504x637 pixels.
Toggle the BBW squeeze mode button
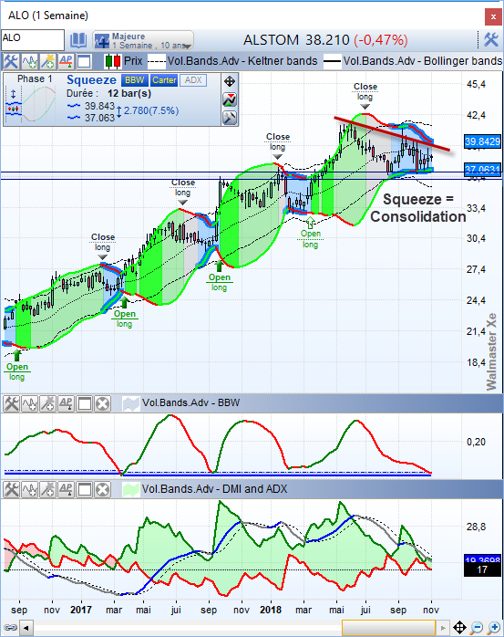pyautogui.click(x=134, y=80)
